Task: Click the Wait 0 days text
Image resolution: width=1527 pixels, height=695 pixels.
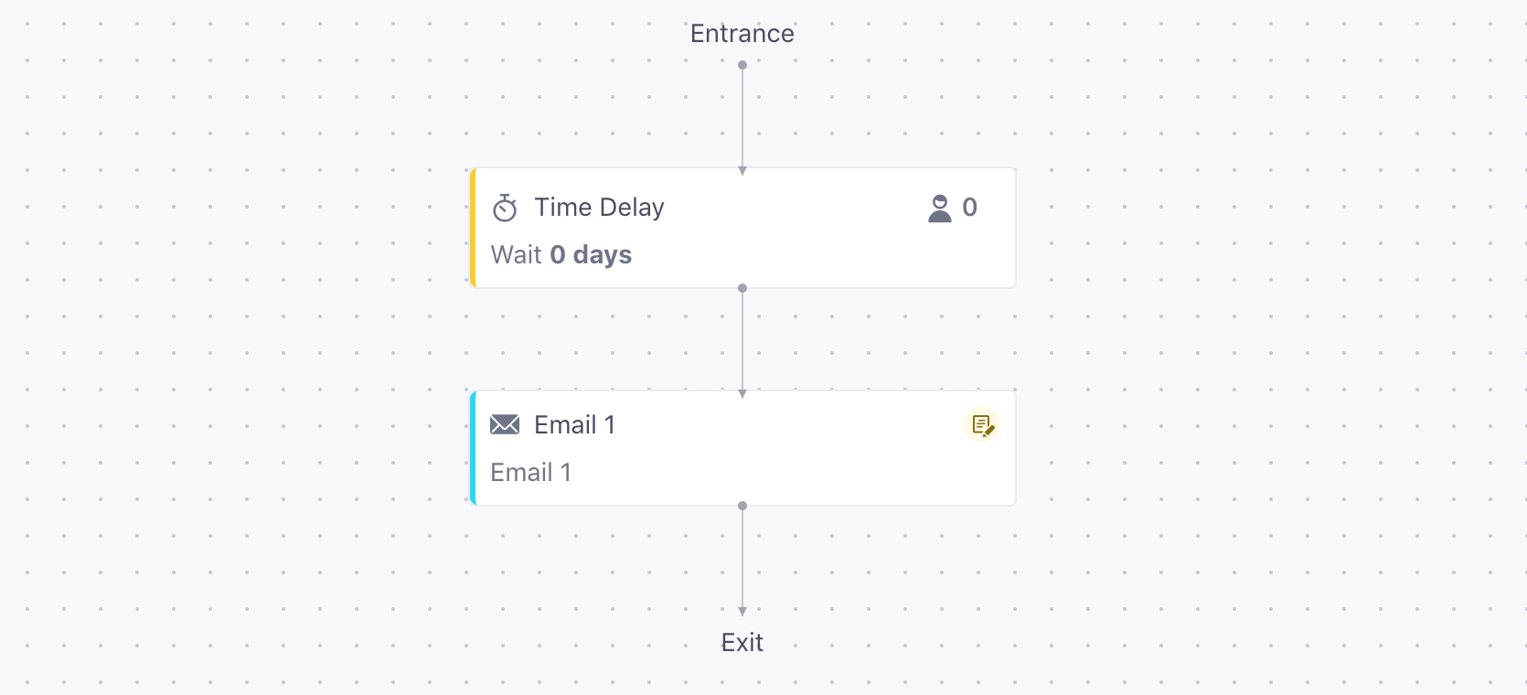Action: point(561,255)
